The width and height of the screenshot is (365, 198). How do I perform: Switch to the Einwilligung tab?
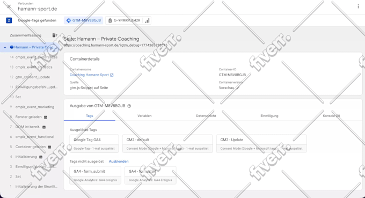269,116
